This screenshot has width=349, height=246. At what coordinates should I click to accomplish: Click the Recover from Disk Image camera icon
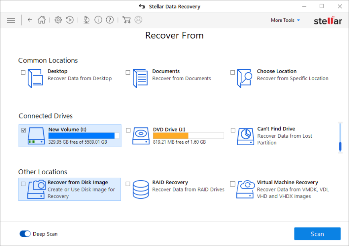pyautogui.click(x=36, y=189)
